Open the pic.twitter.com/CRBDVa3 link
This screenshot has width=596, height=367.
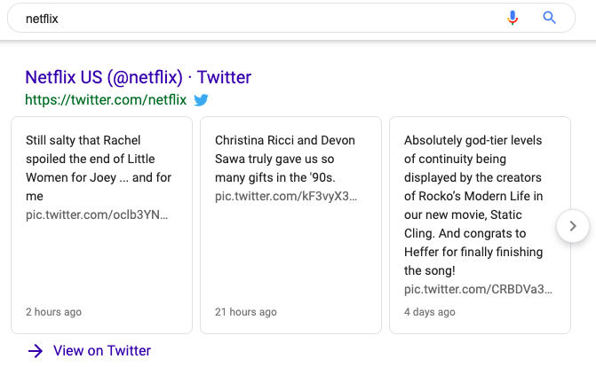(478, 289)
